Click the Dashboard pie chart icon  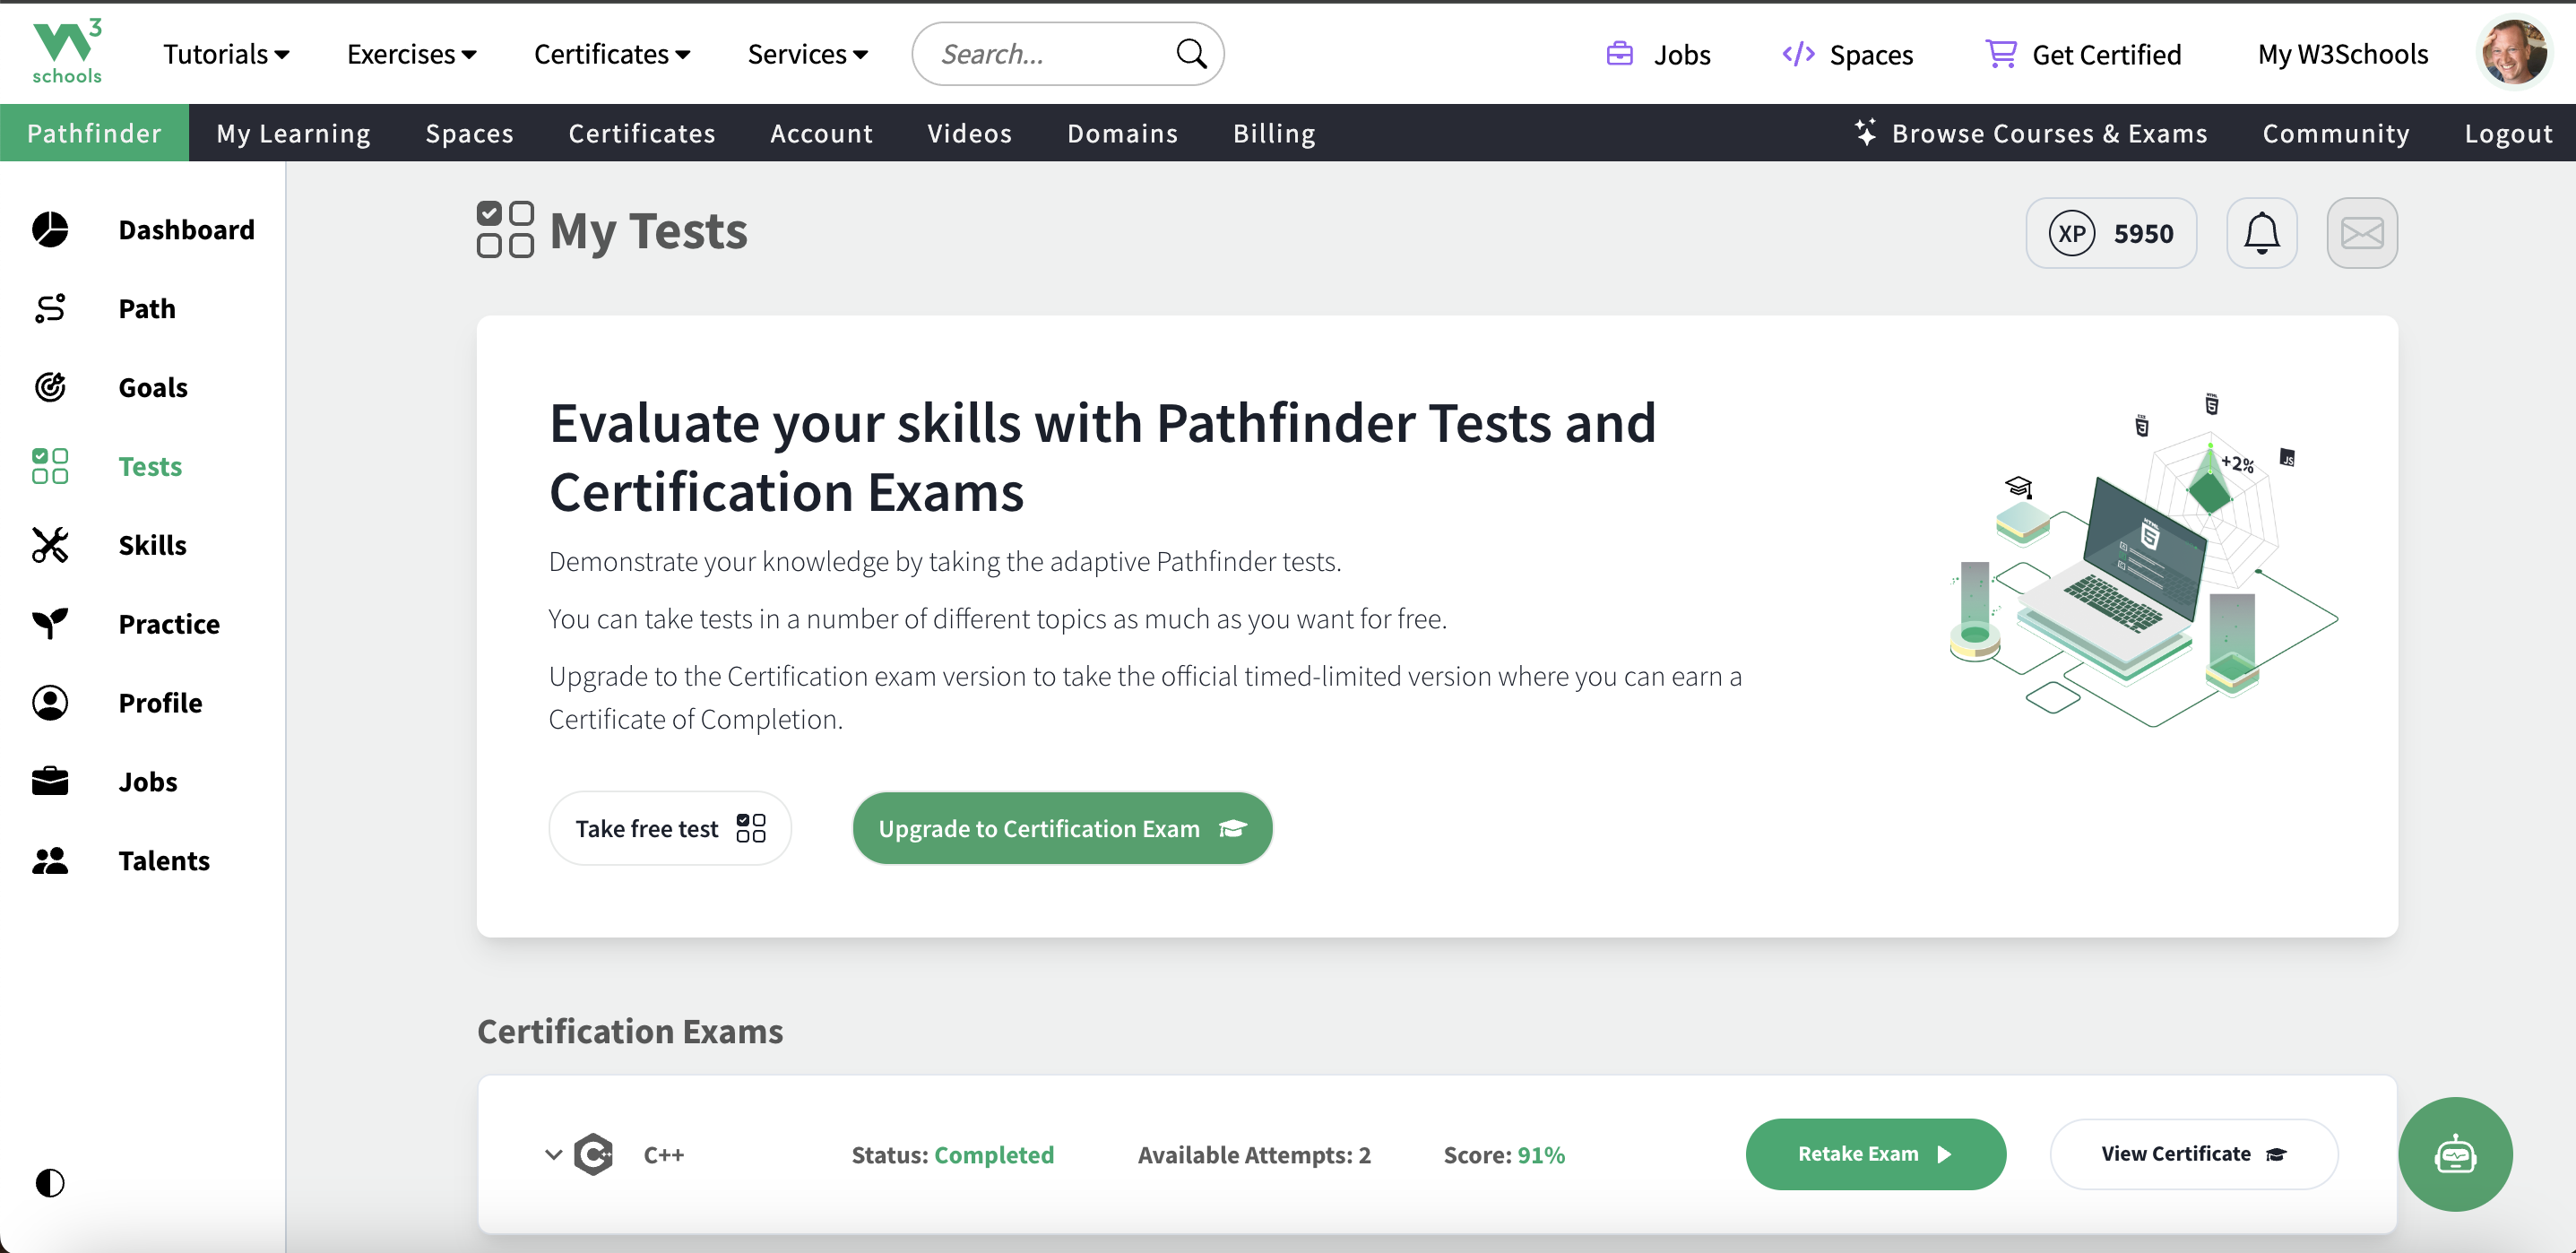[50, 230]
